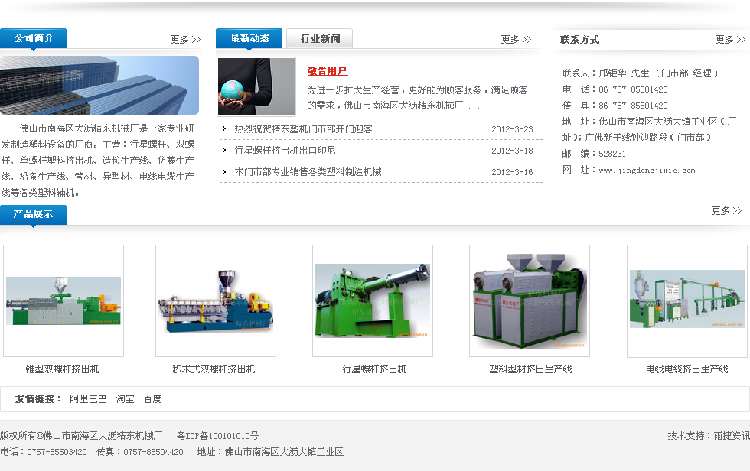750x471 pixels.
Task: Open news 行星螺杆挤出机出口印尼
Action: click(x=285, y=151)
